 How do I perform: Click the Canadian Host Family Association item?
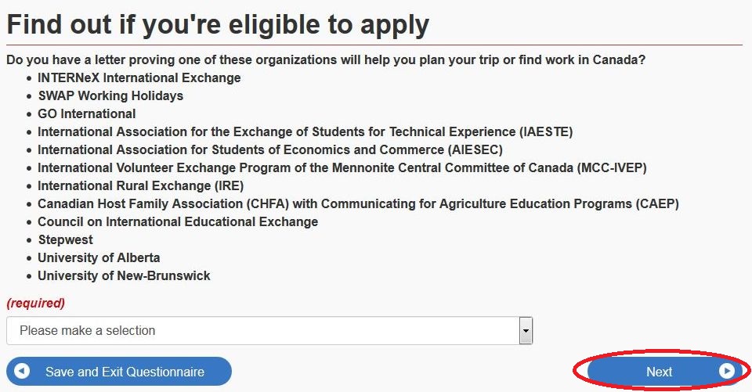point(358,203)
